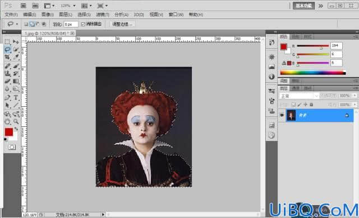
Task: Select the Eyedropper tool
Action: (16, 57)
